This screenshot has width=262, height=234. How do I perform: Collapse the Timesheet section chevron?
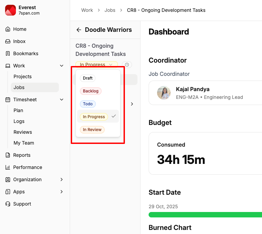coord(62,100)
